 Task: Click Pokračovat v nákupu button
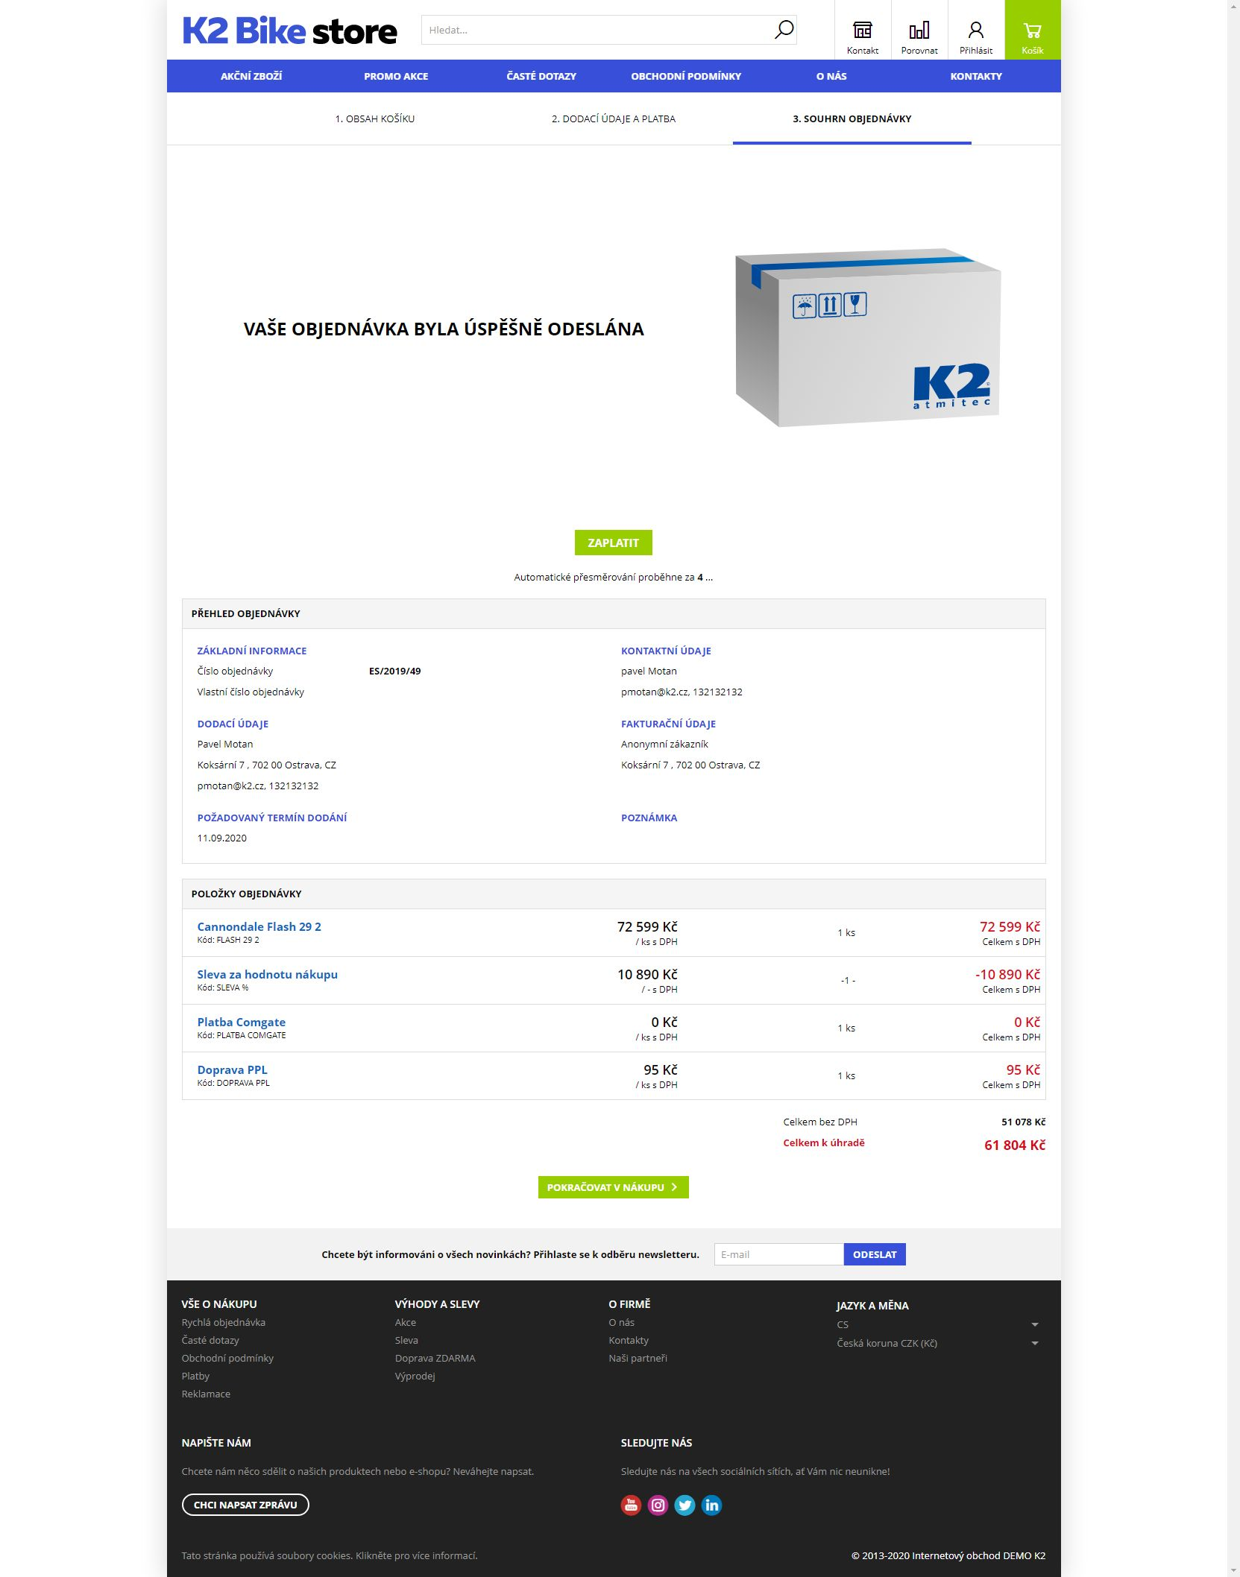pyautogui.click(x=614, y=1187)
